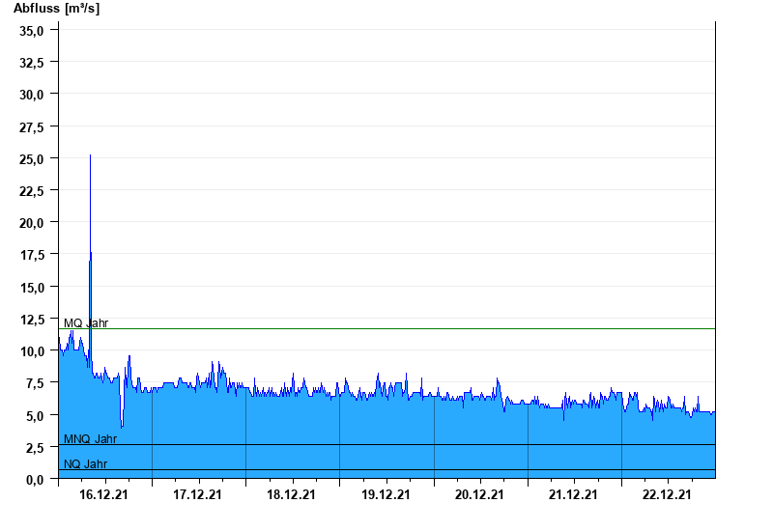Click the 20,0 y-axis tick label
773x531 pixels.
[33, 222]
